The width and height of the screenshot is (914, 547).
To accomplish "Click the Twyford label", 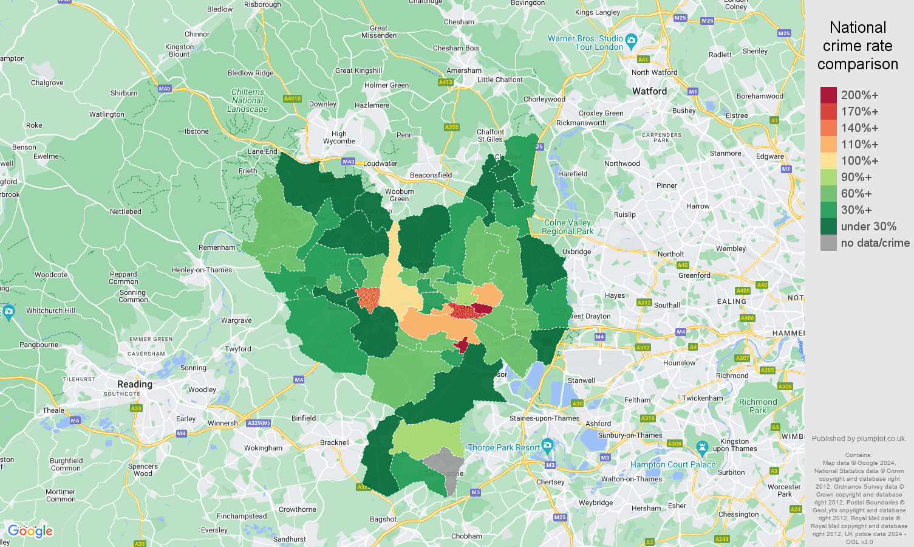I will [238, 349].
